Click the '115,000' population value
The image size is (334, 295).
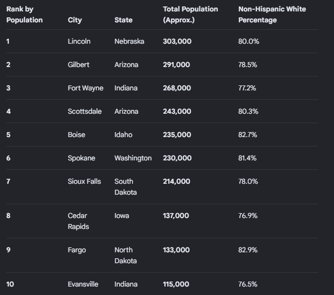point(176,284)
